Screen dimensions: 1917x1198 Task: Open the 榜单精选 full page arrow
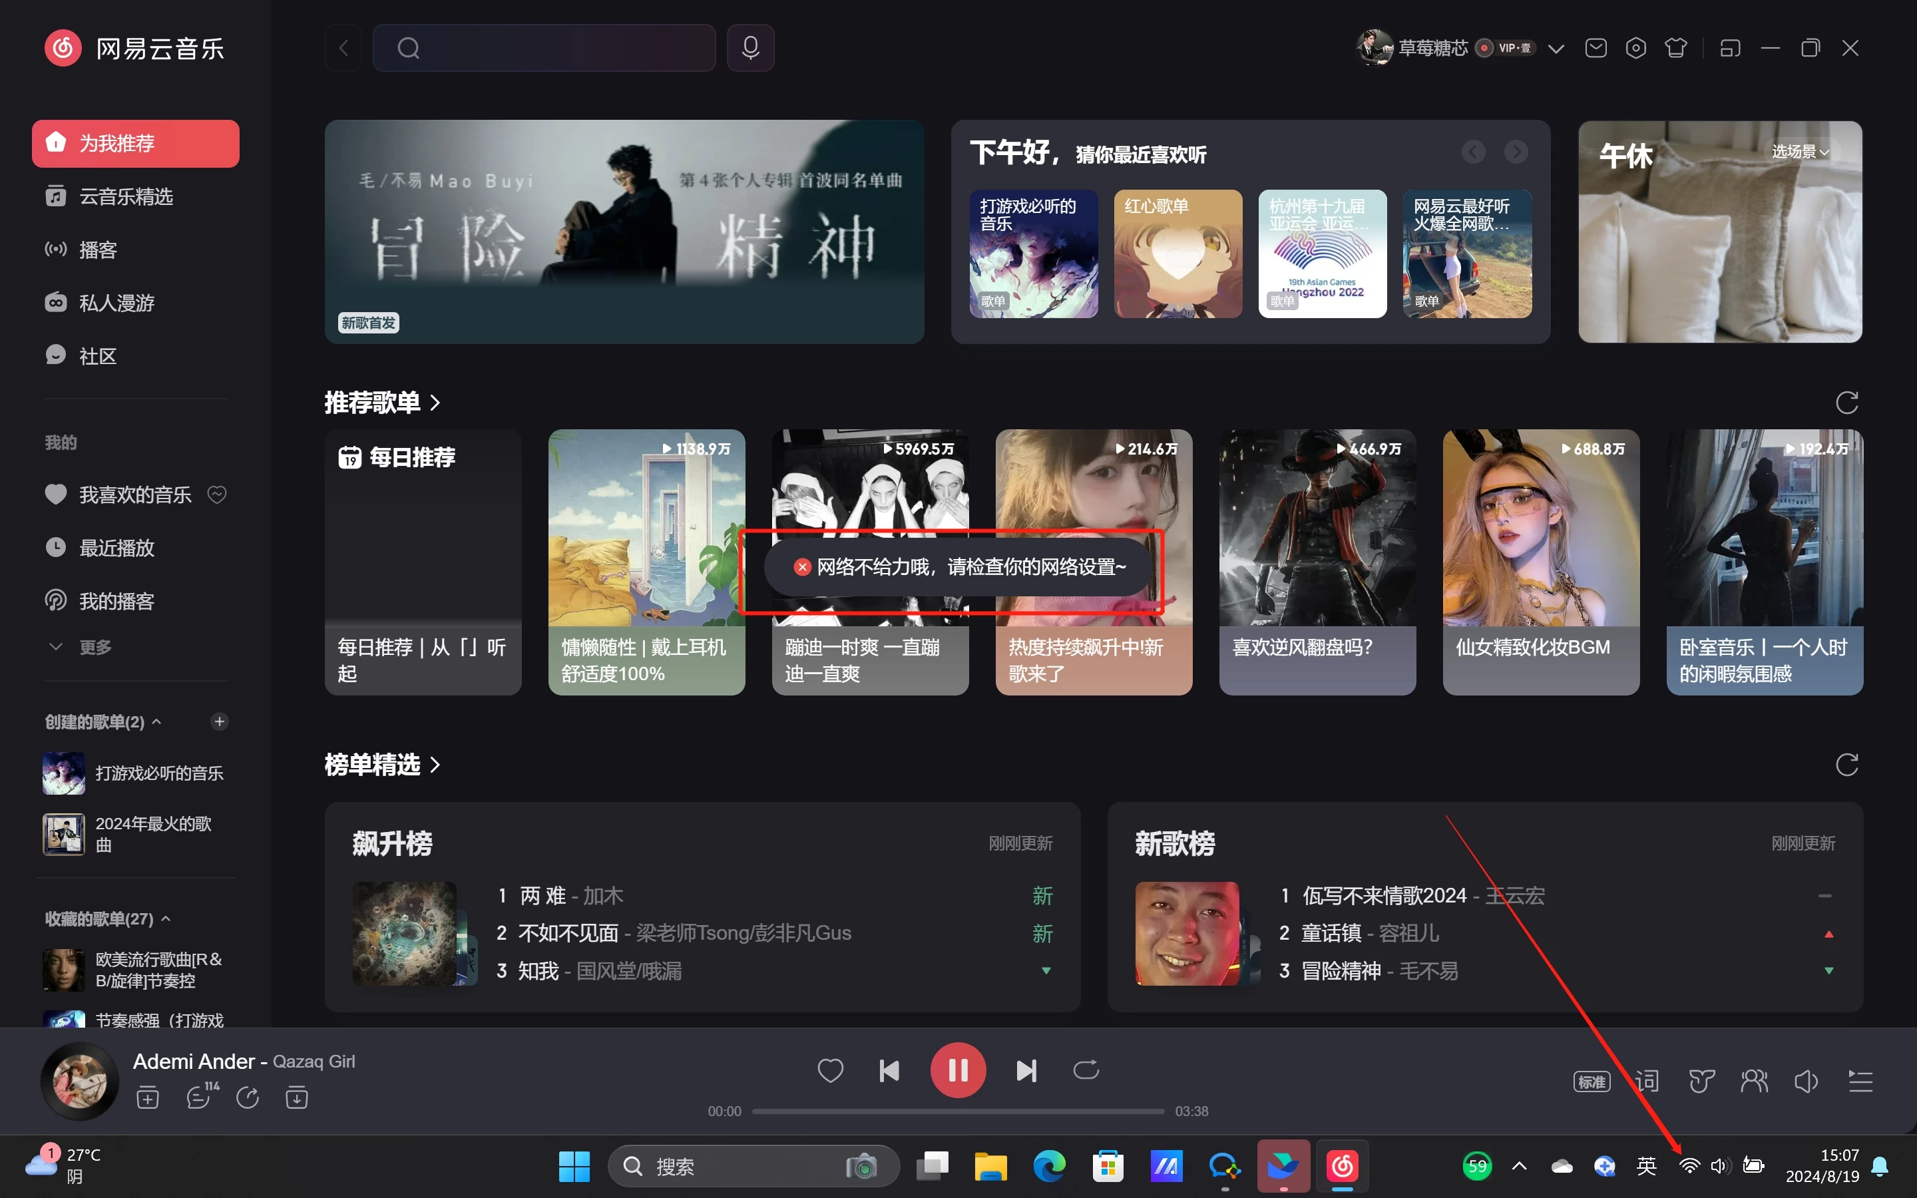434,765
